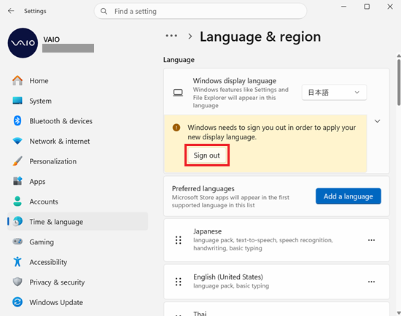Open more options for English (United States)
Image resolution: width=401 pixels, height=316 pixels.
371,282
